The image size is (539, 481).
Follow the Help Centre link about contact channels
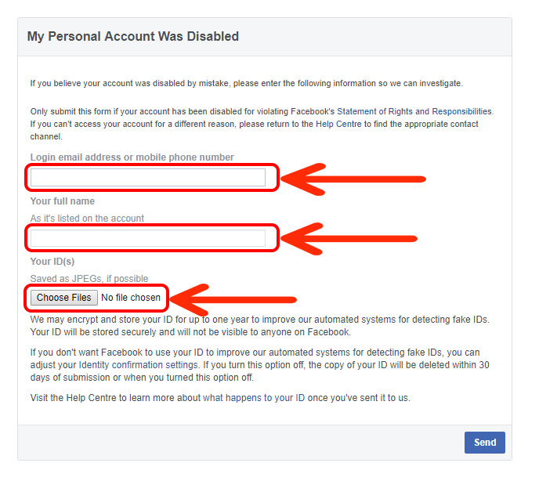pyautogui.click(x=338, y=125)
